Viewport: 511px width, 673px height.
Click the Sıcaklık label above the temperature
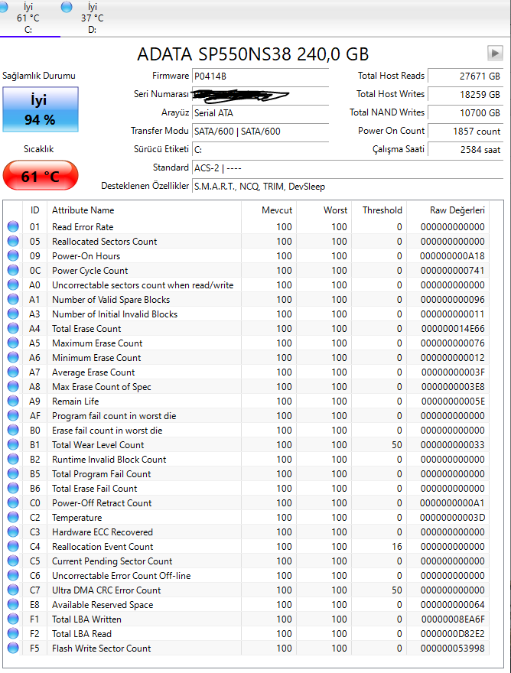click(x=39, y=149)
